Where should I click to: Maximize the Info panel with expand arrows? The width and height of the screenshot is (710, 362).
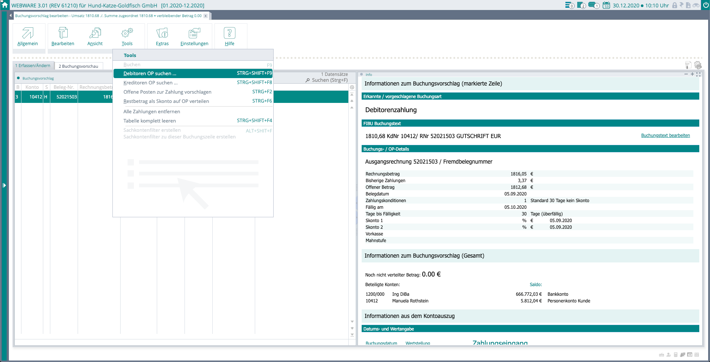tap(698, 74)
